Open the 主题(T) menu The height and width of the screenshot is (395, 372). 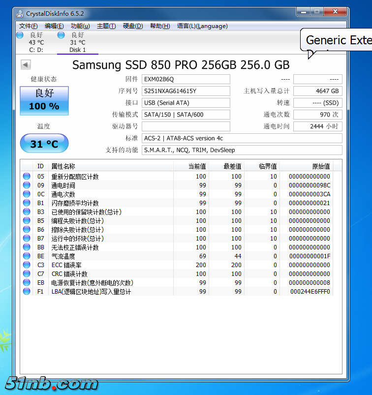[x=106, y=26]
